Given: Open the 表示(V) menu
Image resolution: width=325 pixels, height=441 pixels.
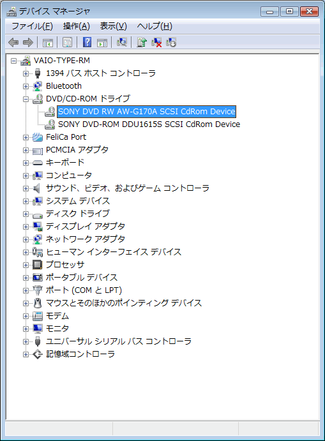Looking at the screenshot, I should tap(114, 26).
